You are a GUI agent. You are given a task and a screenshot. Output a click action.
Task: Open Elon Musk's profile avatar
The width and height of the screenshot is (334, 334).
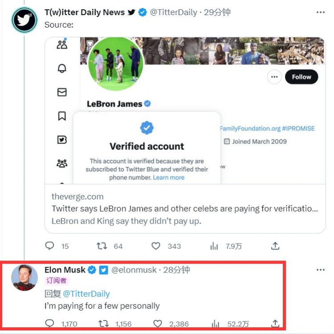pos(24,277)
